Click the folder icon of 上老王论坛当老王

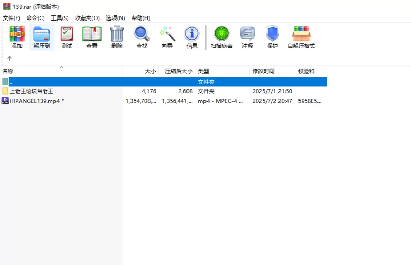[x=5, y=91]
